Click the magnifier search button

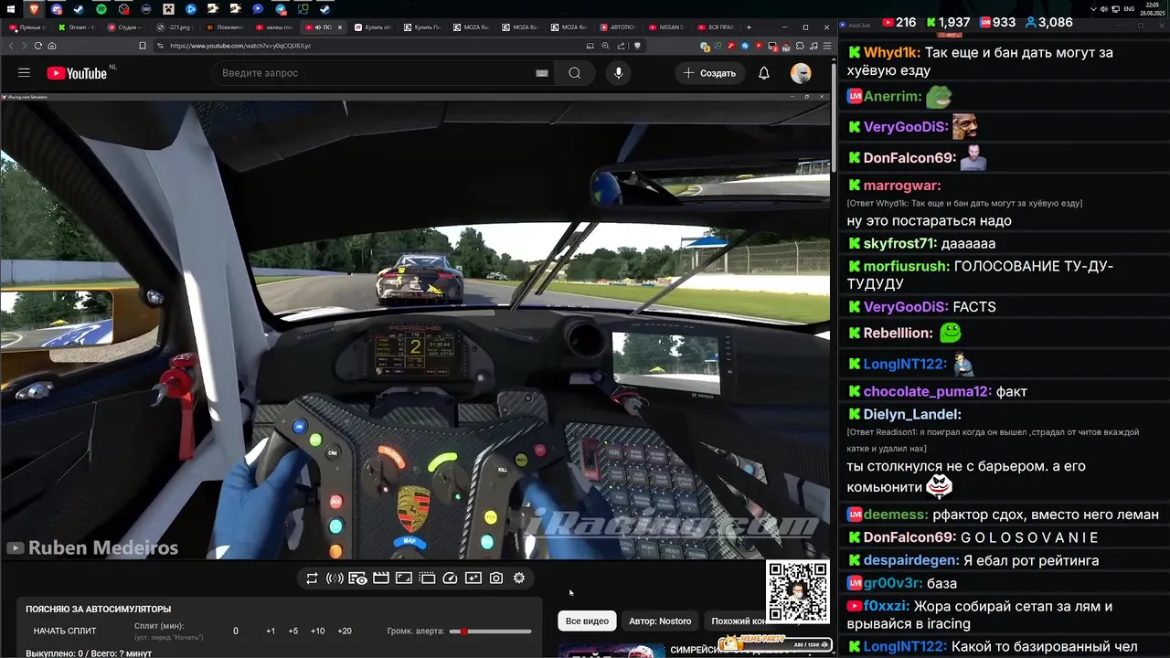(x=574, y=73)
